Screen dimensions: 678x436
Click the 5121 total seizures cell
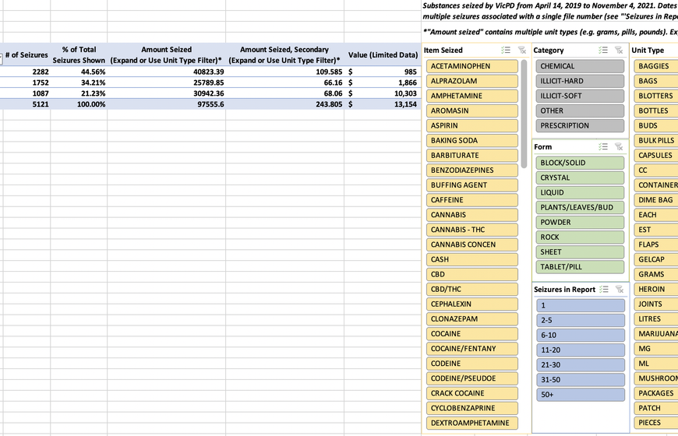25,104
